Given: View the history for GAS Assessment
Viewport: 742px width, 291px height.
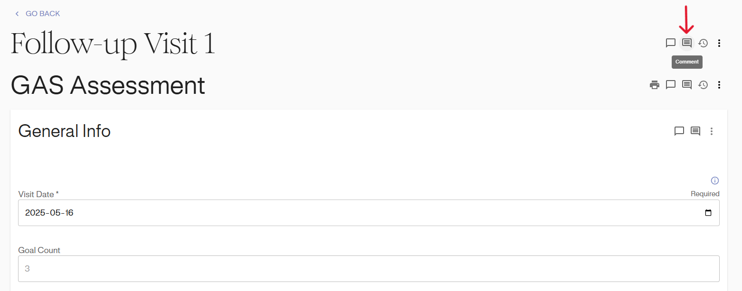Looking at the screenshot, I should (703, 85).
